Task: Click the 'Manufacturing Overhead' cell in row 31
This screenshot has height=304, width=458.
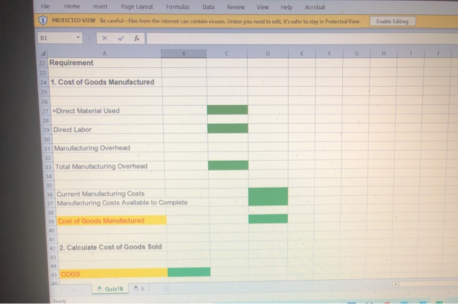Action: (109, 148)
